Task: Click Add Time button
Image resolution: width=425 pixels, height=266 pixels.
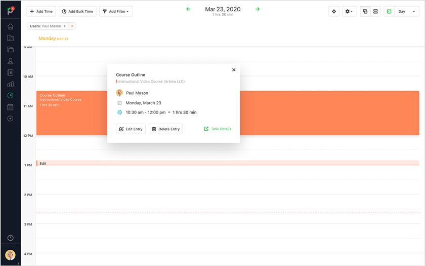Action: (x=41, y=11)
